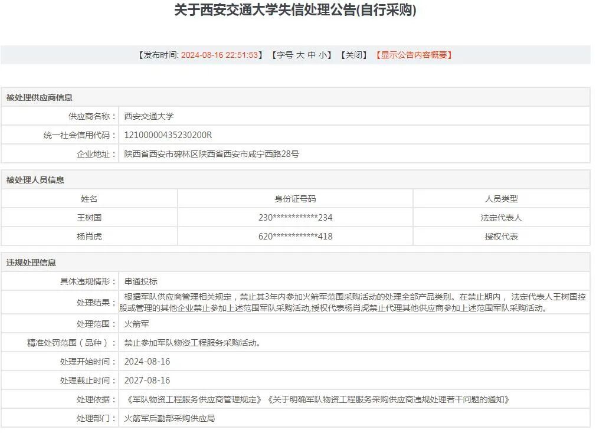Click the address 陕西省西安市碑林区 value
This screenshot has height=433, width=596.
(211, 154)
